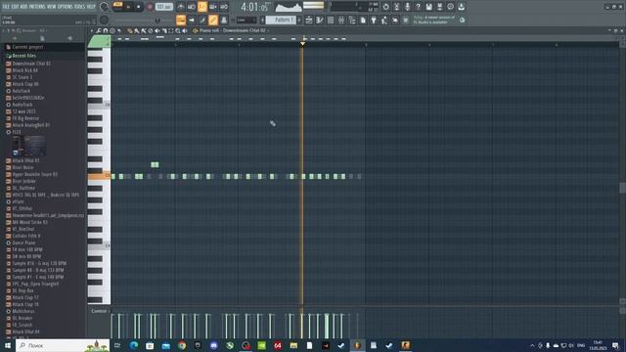Open the PATTERNS menu
The height and width of the screenshot is (352, 626).
pos(37,7)
